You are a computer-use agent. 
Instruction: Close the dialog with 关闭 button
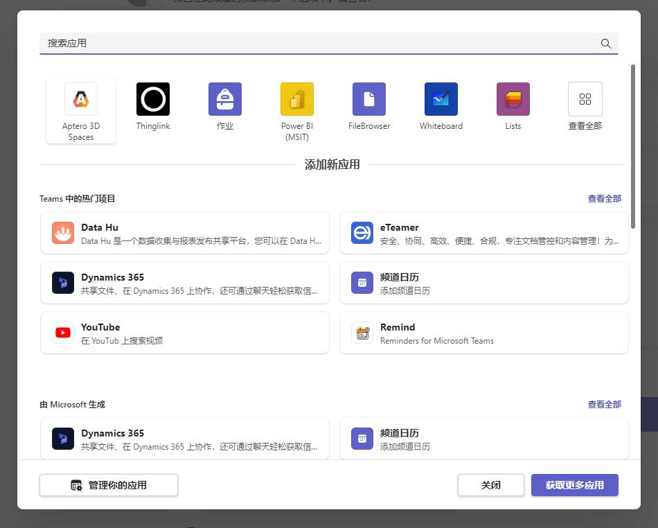[x=491, y=485]
